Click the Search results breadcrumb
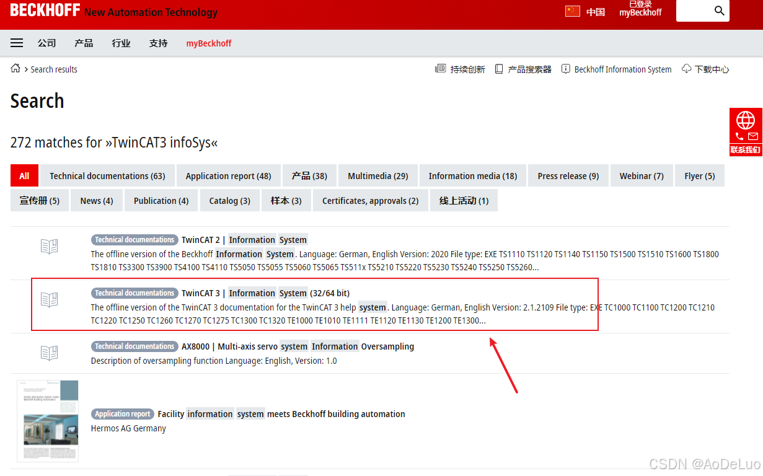The image size is (763, 476). click(54, 69)
